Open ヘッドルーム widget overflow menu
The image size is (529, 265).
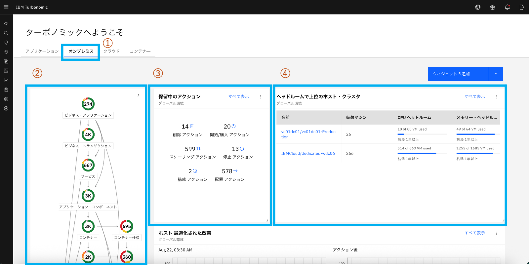(497, 97)
